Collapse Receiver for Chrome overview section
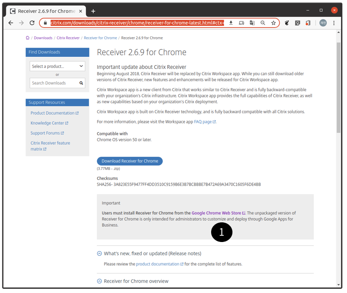 100,281
